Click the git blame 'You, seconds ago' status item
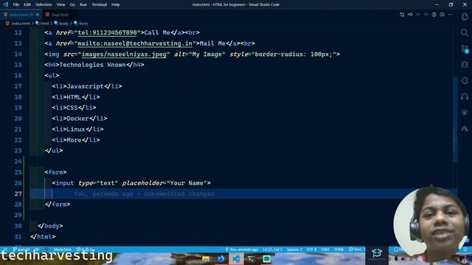Viewport: 472px width, 265px height. 242,250
